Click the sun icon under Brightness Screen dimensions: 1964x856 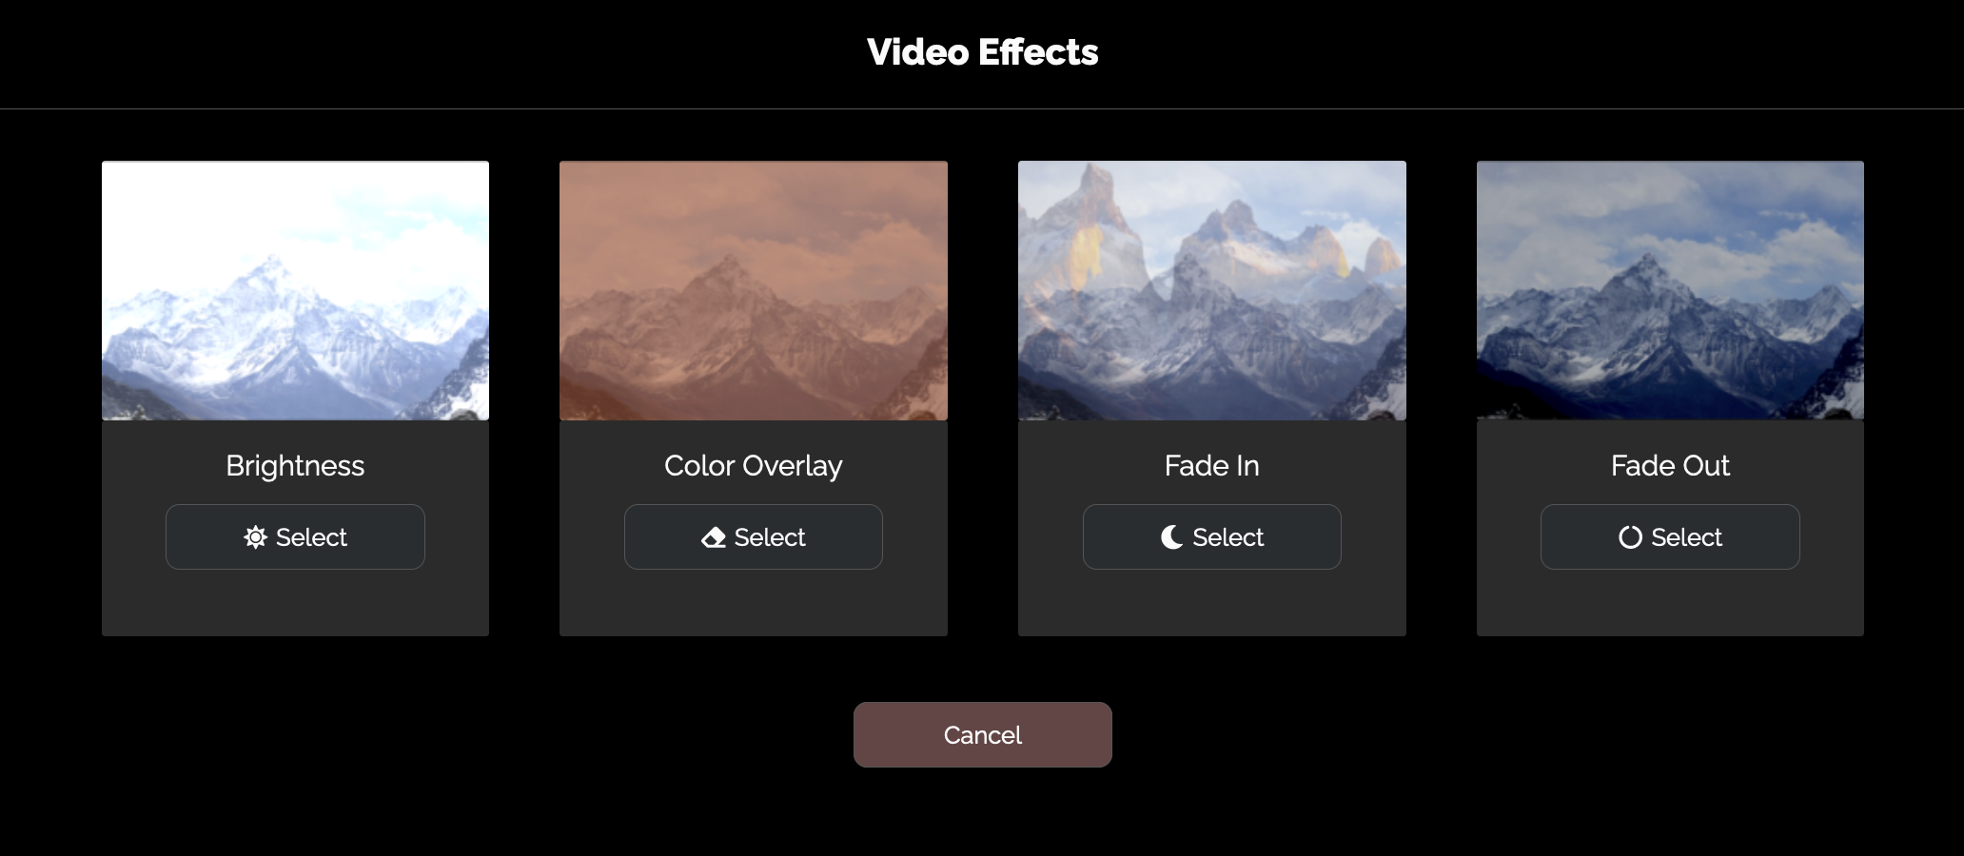pos(255,537)
